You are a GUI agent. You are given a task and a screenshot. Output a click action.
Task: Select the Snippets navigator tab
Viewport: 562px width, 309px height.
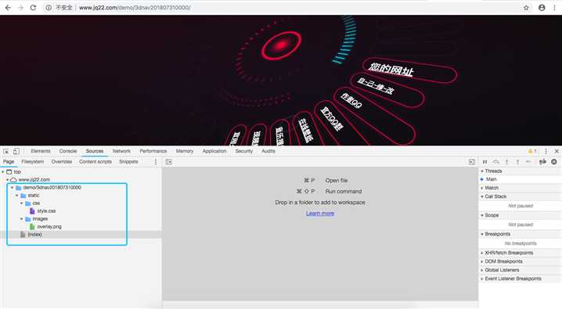point(128,162)
